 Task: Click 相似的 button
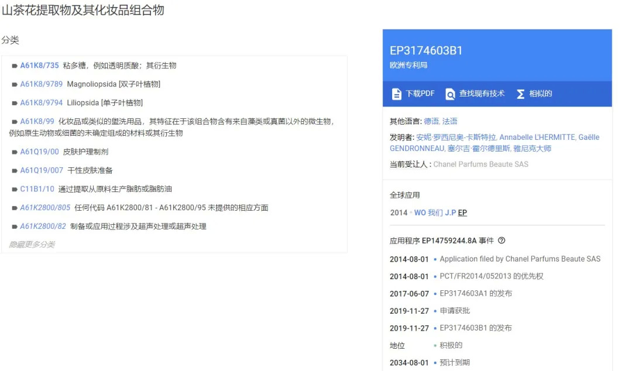point(534,94)
